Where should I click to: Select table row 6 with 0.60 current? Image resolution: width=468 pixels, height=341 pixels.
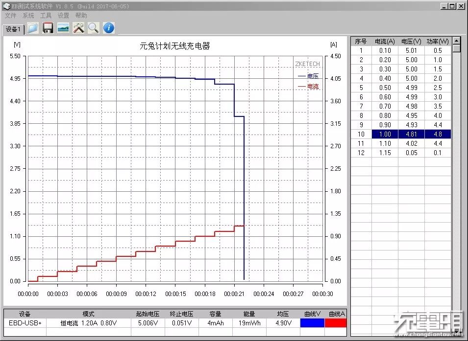[401, 97]
